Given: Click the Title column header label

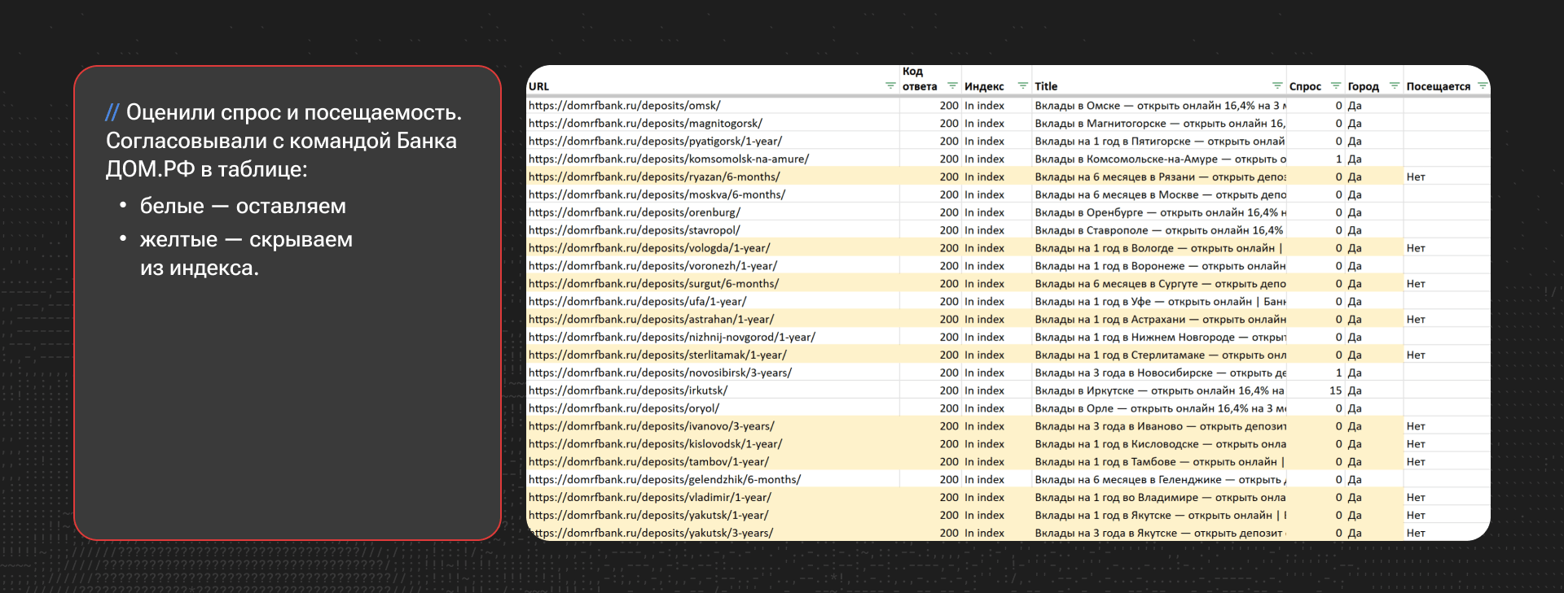Looking at the screenshot, I should tap(1046, 86).
